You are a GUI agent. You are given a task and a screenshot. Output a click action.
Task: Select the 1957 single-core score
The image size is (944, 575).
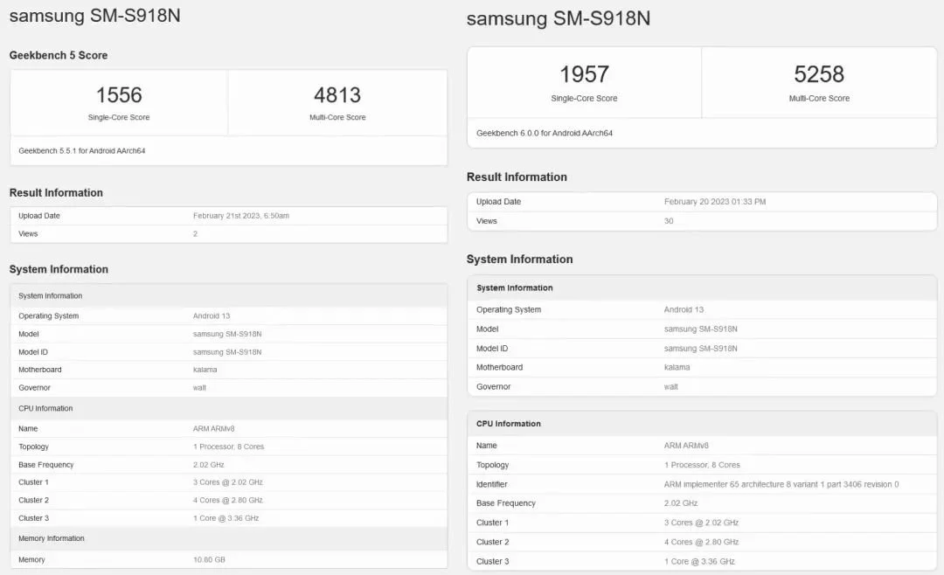(x=584, y=74)
